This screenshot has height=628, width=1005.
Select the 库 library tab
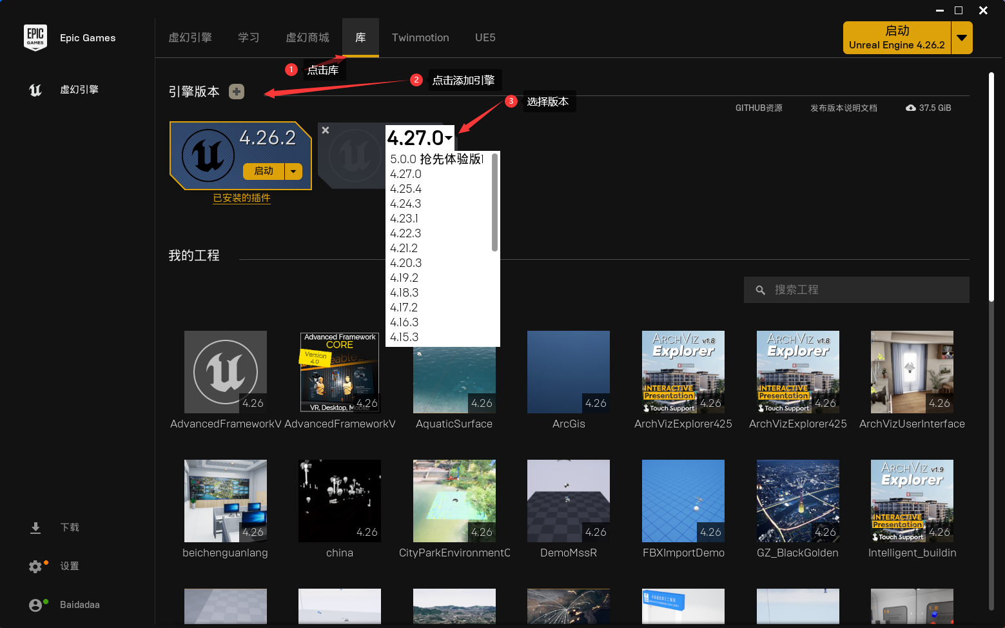point(360,37)
